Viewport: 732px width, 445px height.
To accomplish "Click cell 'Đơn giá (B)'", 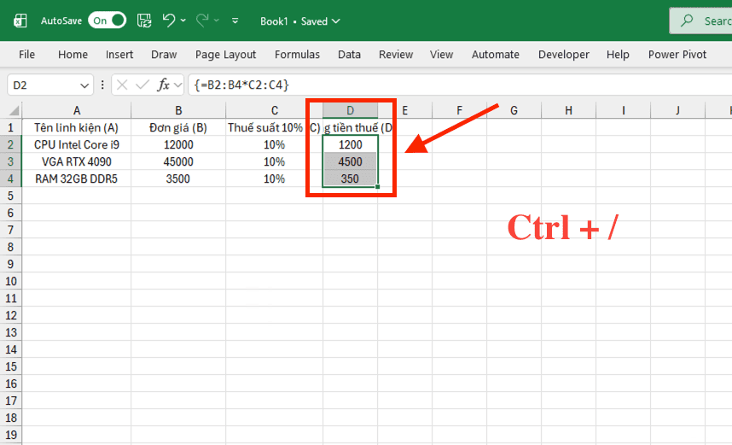I will click(178, 127).
